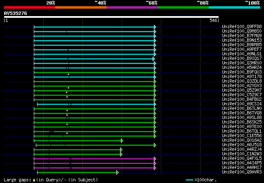This screenshot has height=183, width=264.
Task: Click the 546 end position label
Action: click(x=214, y=20)
